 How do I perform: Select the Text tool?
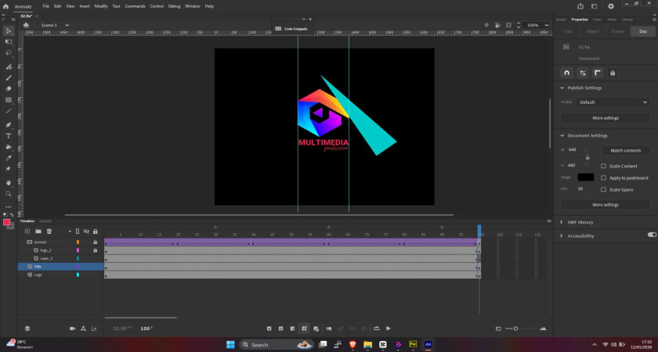tap(9, 135)
